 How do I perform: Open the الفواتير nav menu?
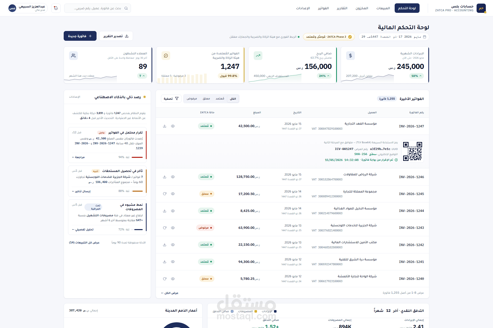pyautogui.click(x=323, y=8)
